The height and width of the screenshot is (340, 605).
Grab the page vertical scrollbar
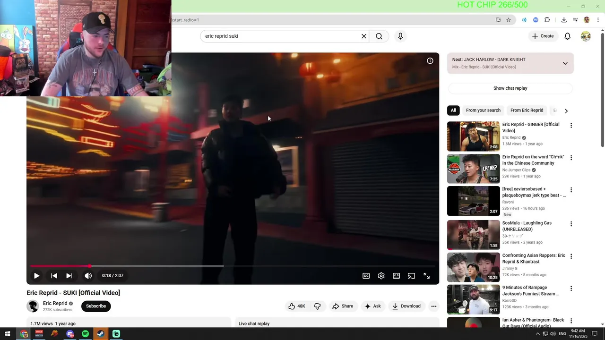click(602, 90)
